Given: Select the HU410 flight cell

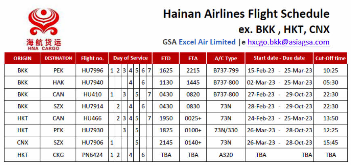Looking at the screenshot, I should point(92,94).
